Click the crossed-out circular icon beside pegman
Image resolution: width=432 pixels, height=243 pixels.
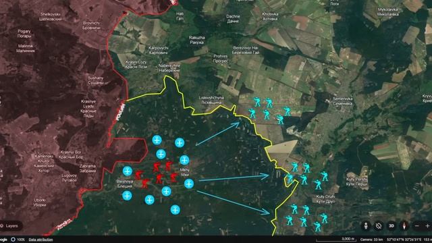click(x=379, y=226)
